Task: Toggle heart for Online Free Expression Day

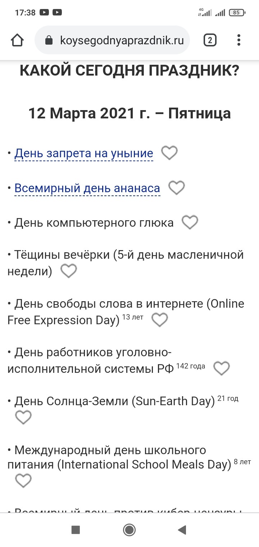Action: (159, 320)
